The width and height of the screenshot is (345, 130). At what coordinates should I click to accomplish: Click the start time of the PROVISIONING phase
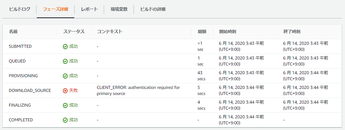[241, 76]
